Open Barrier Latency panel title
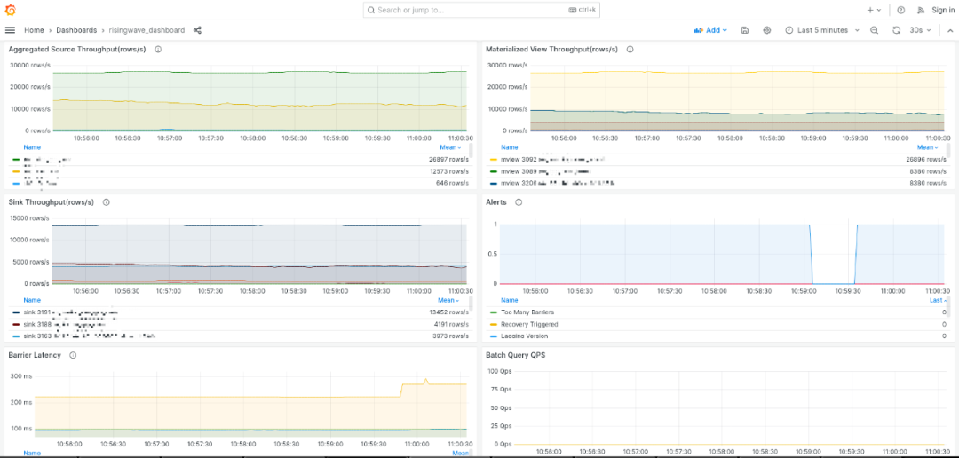 tap(35, 355)
